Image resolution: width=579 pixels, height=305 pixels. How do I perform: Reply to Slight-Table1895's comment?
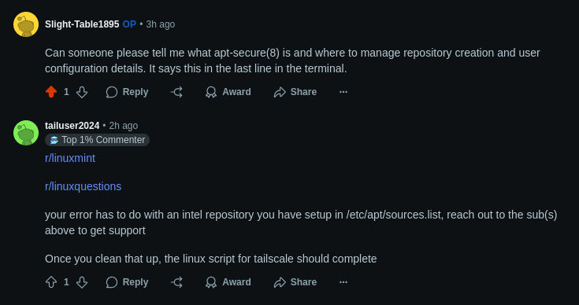tap(127, 92)
